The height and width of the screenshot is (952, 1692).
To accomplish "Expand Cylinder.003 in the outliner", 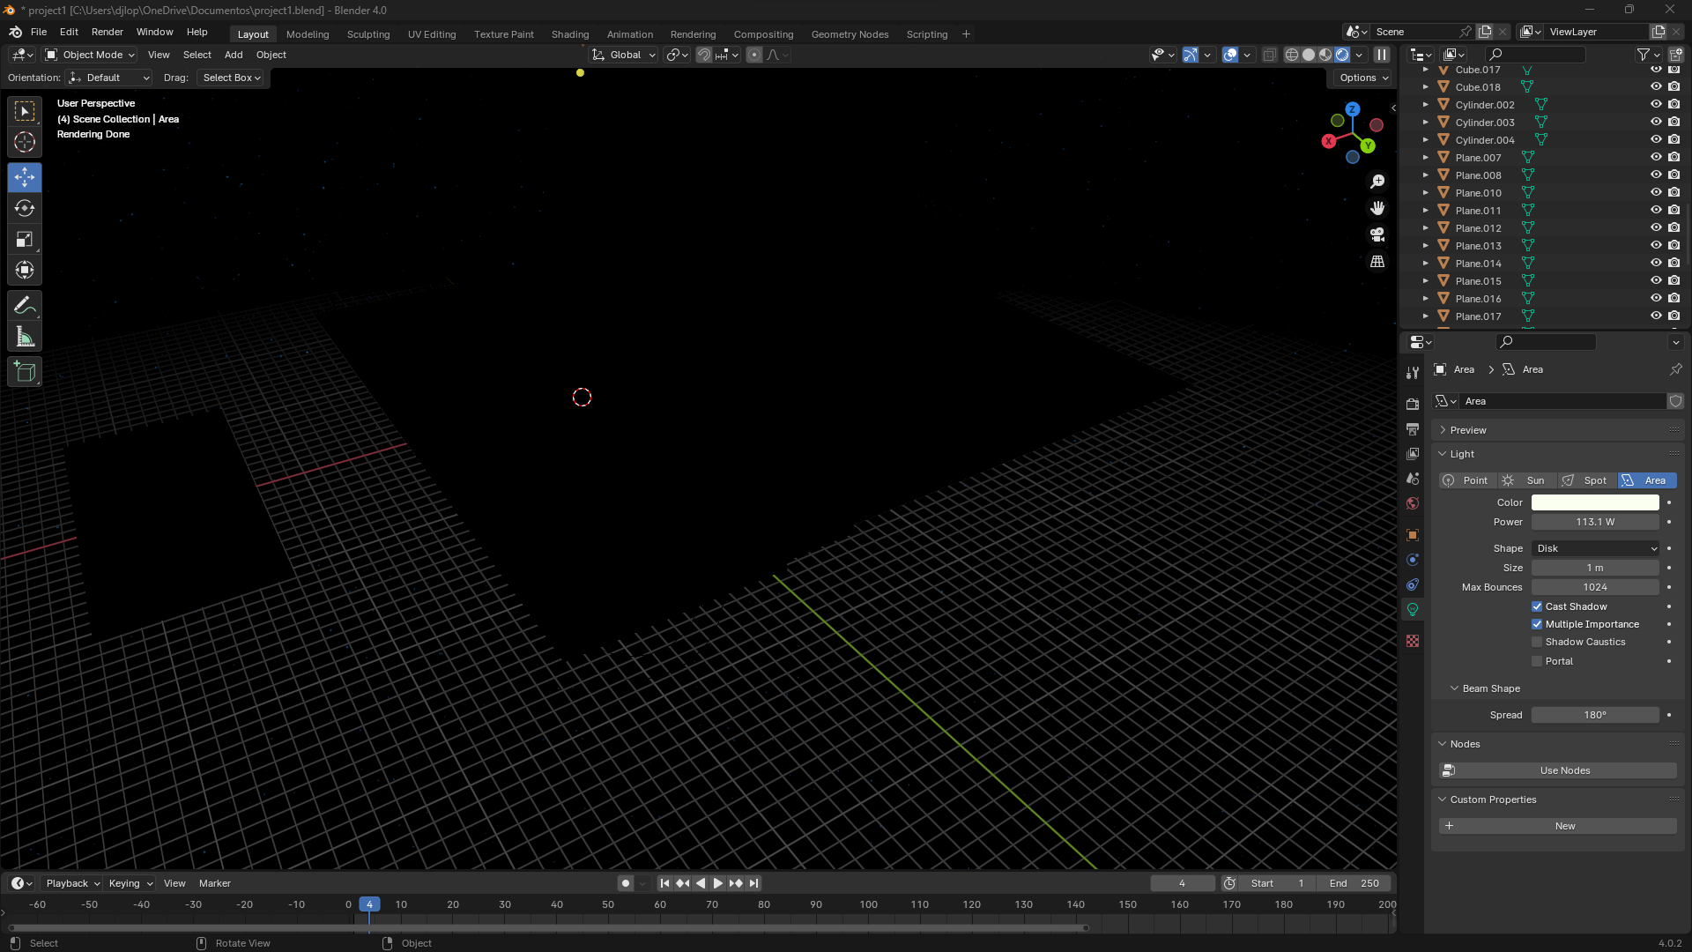I will point(1426,123).
